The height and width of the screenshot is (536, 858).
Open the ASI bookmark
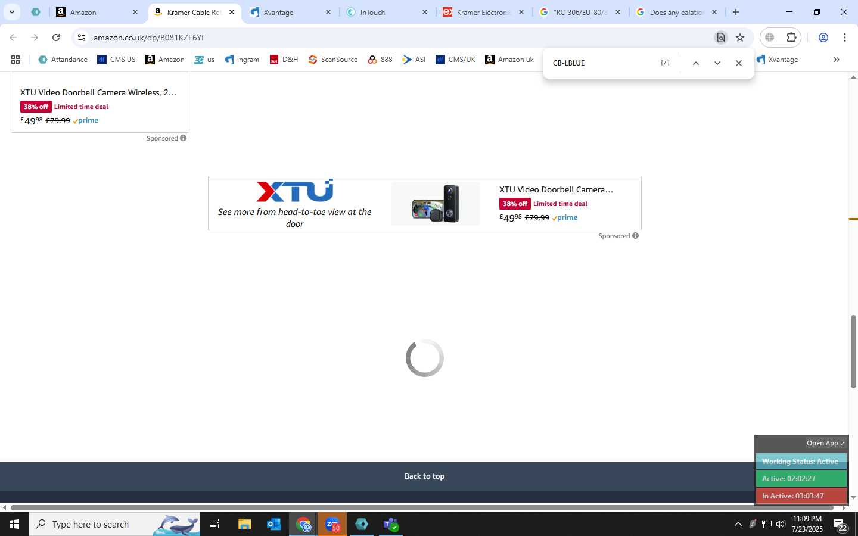coord(414,60)
